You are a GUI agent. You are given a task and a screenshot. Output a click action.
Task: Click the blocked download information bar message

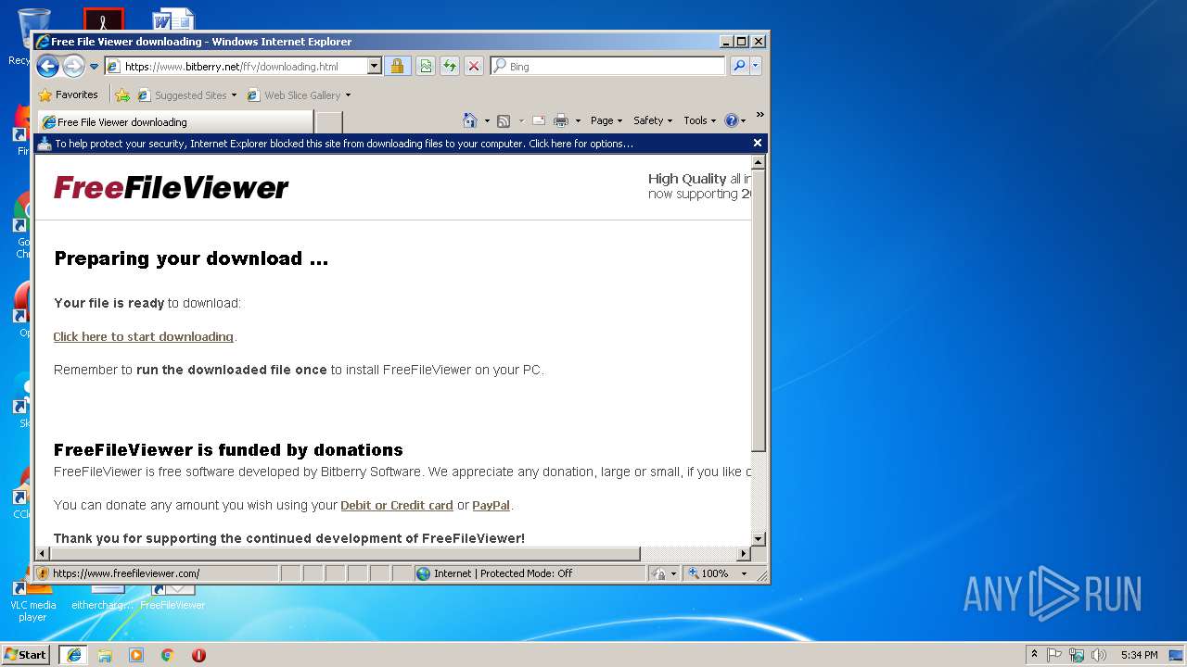point(343,144)
